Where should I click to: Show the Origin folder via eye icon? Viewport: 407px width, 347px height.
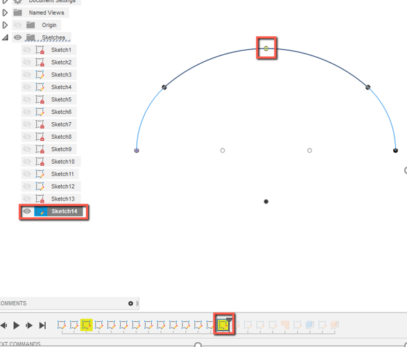click(17, 25)
